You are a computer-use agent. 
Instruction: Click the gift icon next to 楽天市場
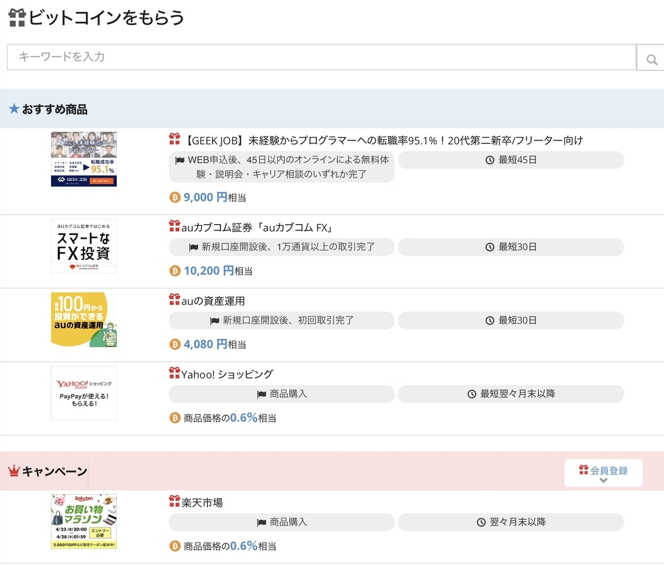click(x=173, y=502)
